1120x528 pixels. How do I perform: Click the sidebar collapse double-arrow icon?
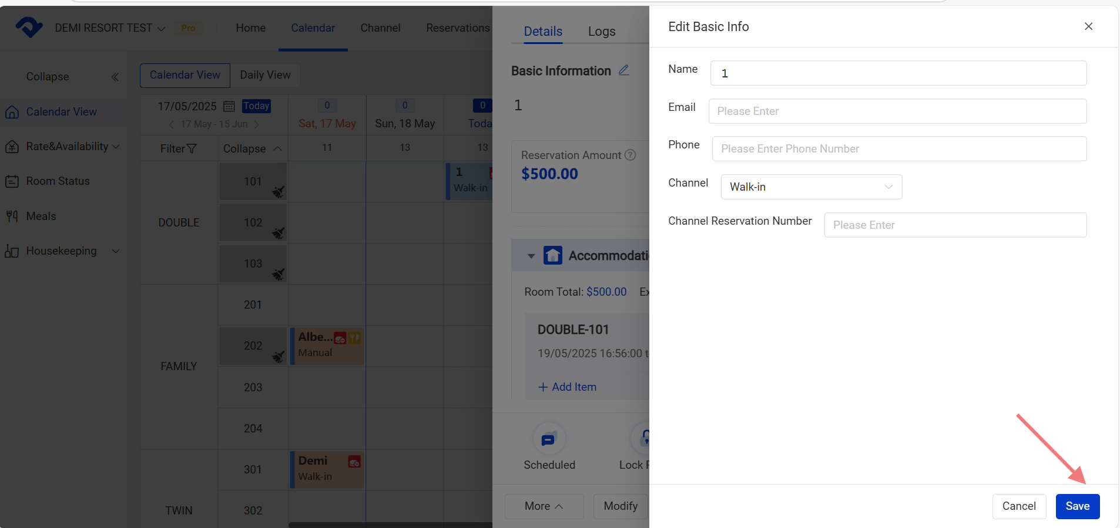click(115, 77)
